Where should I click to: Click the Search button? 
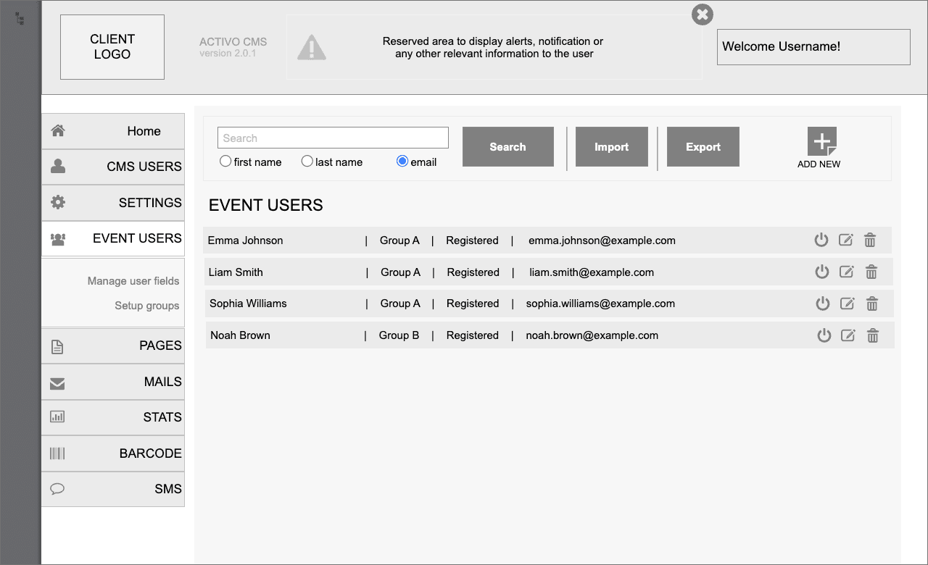point(507,147)
